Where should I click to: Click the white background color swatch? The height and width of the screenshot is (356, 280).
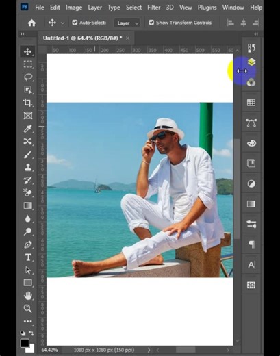[x=31, y=349]
